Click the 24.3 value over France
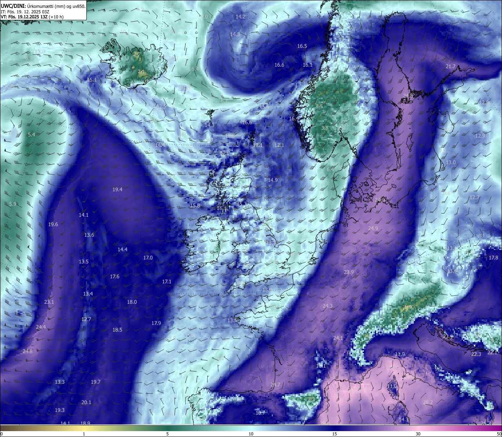The height and width of the screenshot is (437, 502). point(327,306)
